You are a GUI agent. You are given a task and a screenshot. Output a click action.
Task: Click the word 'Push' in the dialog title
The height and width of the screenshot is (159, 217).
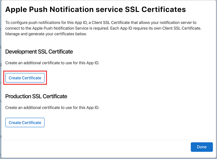[x=38, y=9]
